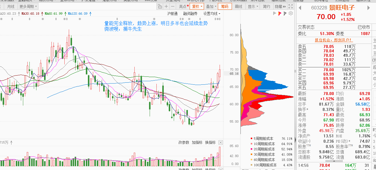Click the 卖一 price 70.01
The width and height of the screenshot is (376, 170).
pos(329,64)
